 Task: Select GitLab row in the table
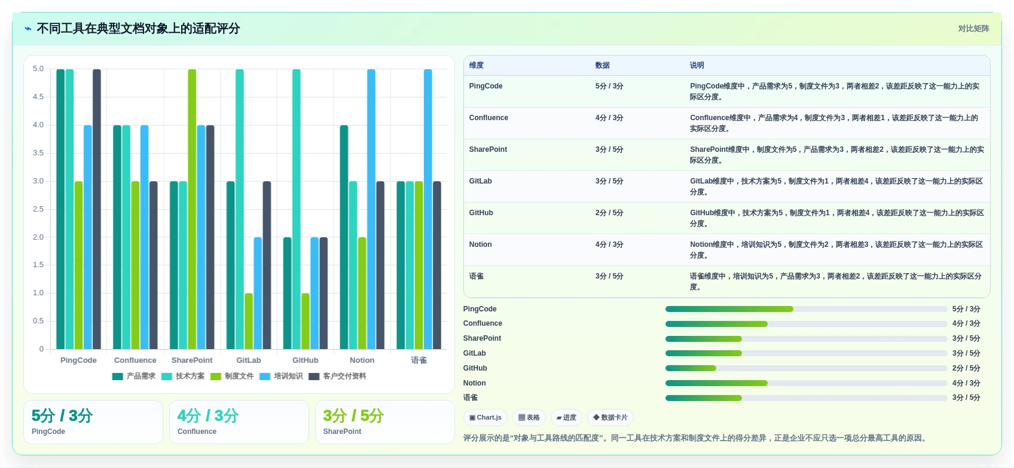tap(726, 186)
